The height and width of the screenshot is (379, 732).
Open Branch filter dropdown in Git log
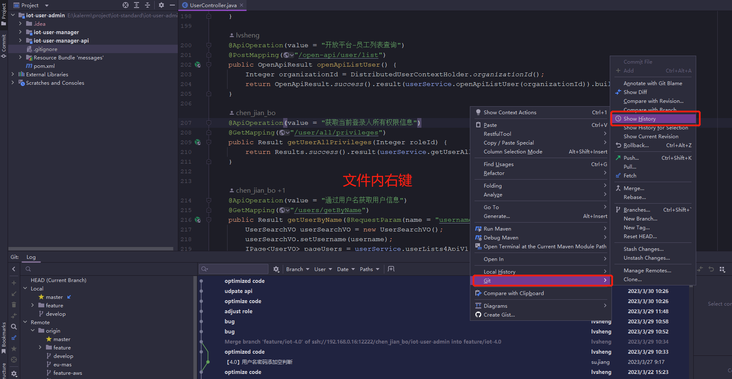tap(298, 269)
